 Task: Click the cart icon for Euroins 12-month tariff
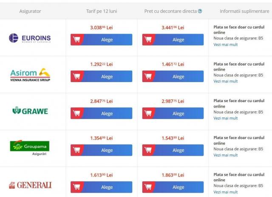coord(76,40)
